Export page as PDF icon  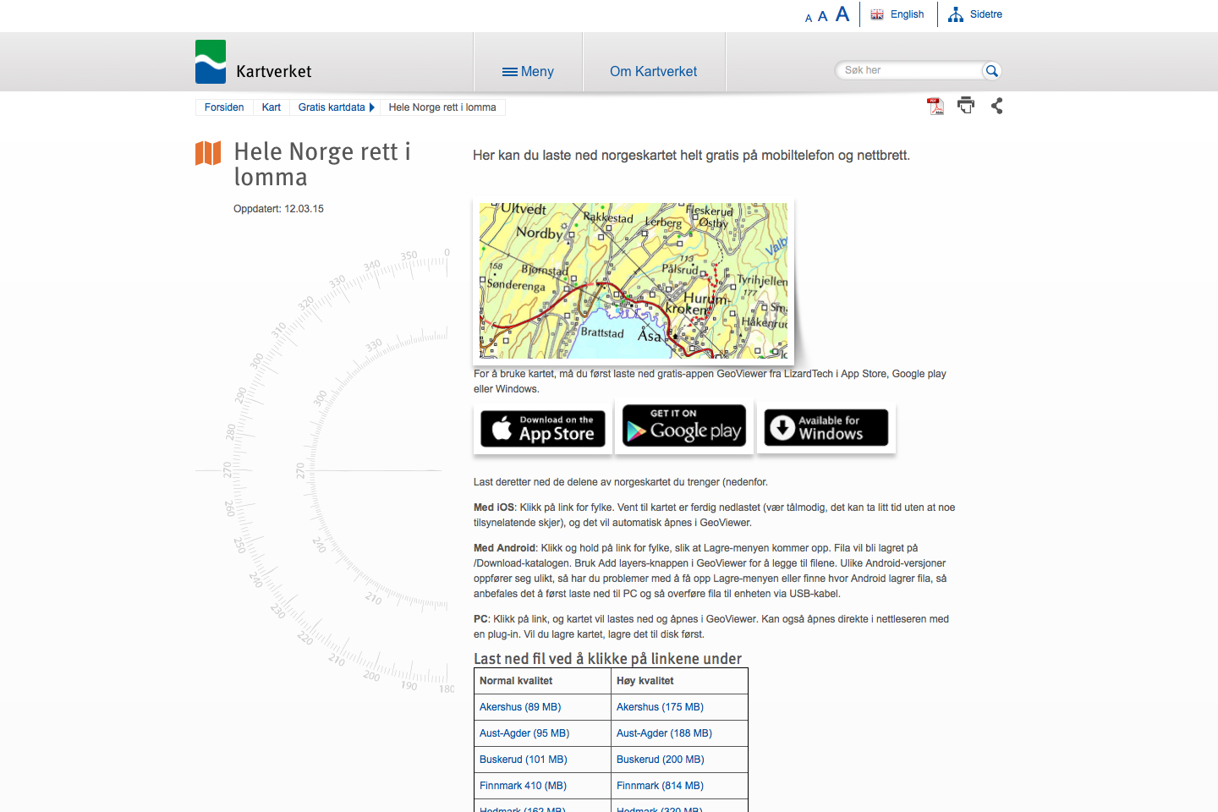[935, 106]
